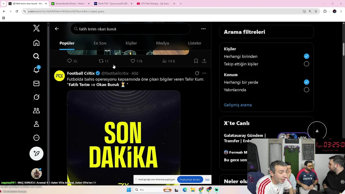This screenshot has width=345, height=194.
Task: Open Chrome extensions puzzle icon
Action: click(325, 11)
